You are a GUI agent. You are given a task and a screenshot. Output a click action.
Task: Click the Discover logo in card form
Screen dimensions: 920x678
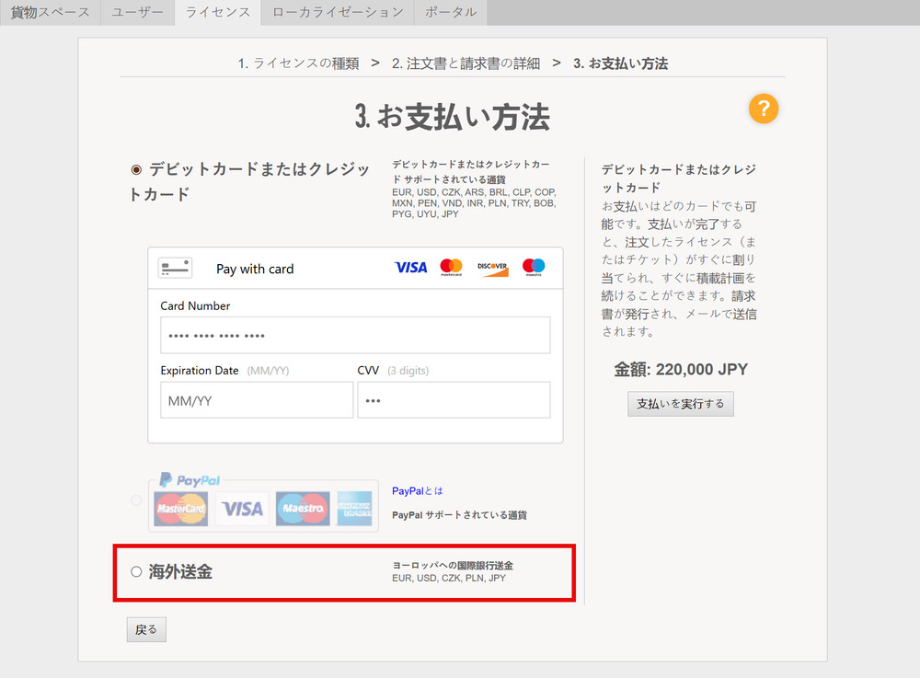(x=492, y=268)
